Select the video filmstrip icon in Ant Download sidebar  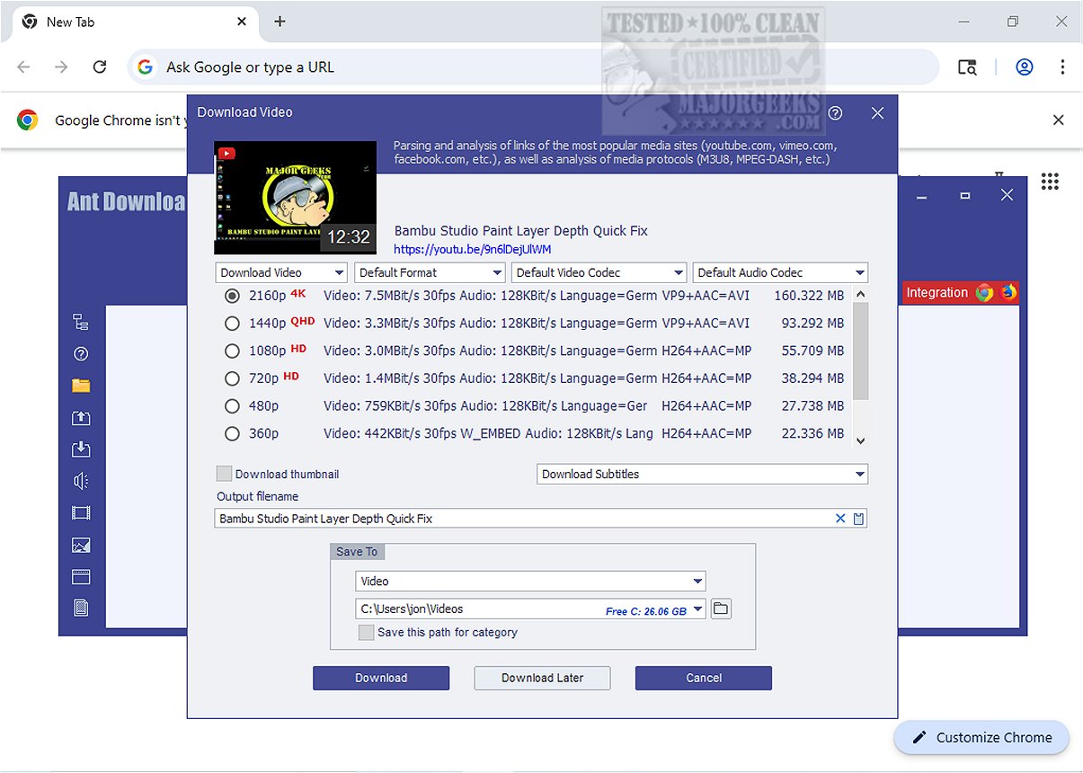tap(81, 513)
